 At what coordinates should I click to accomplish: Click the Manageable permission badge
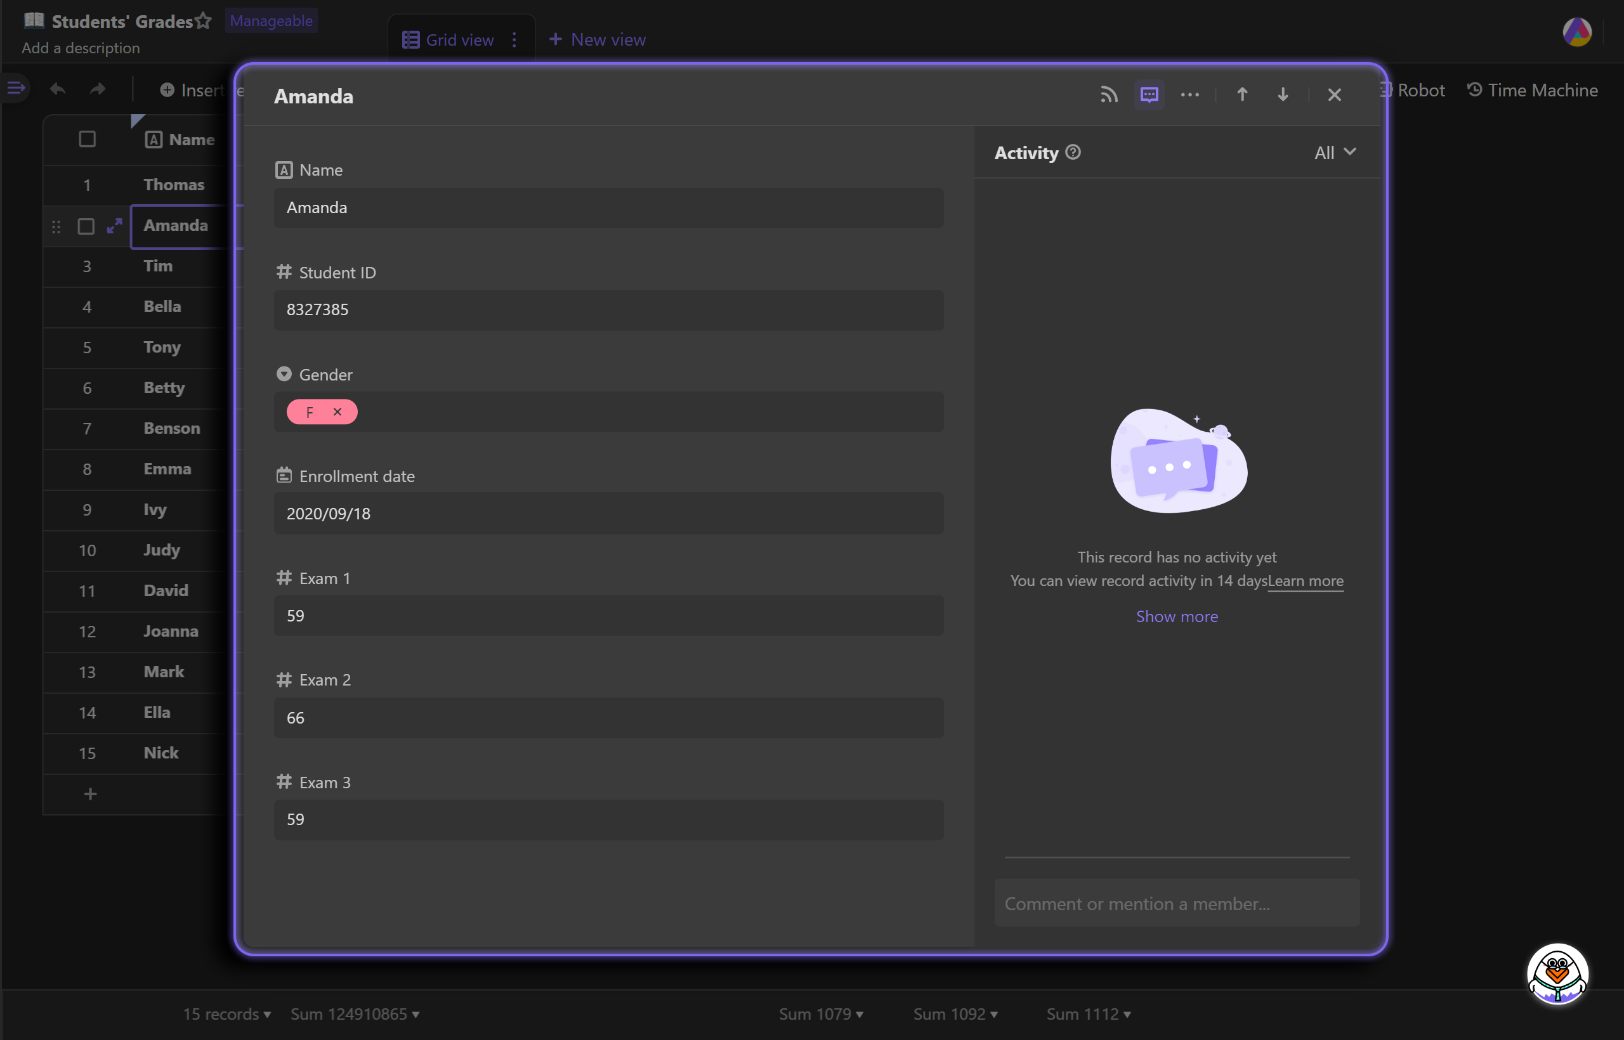click(x=271, y=21)
